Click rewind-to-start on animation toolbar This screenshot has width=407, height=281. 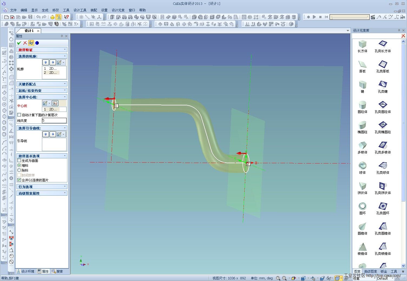[326, 17]
